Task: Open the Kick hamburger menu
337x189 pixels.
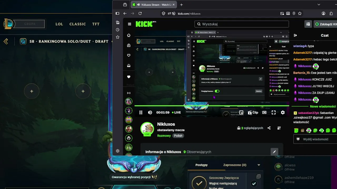Action: (129, 24)
